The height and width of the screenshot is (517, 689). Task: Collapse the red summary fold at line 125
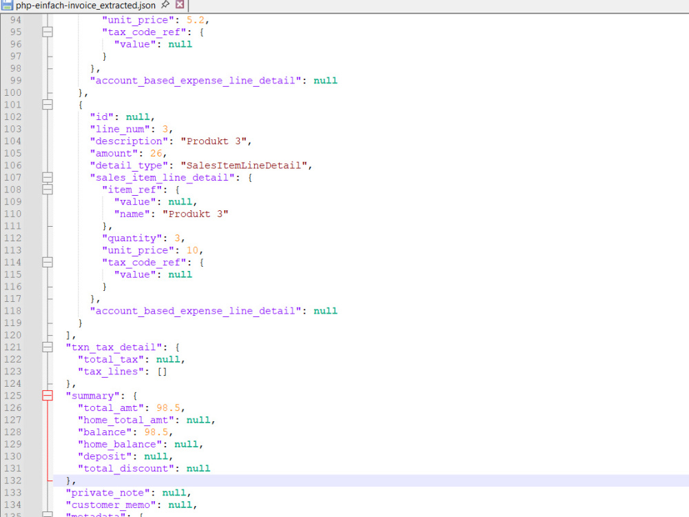(48, 396)
